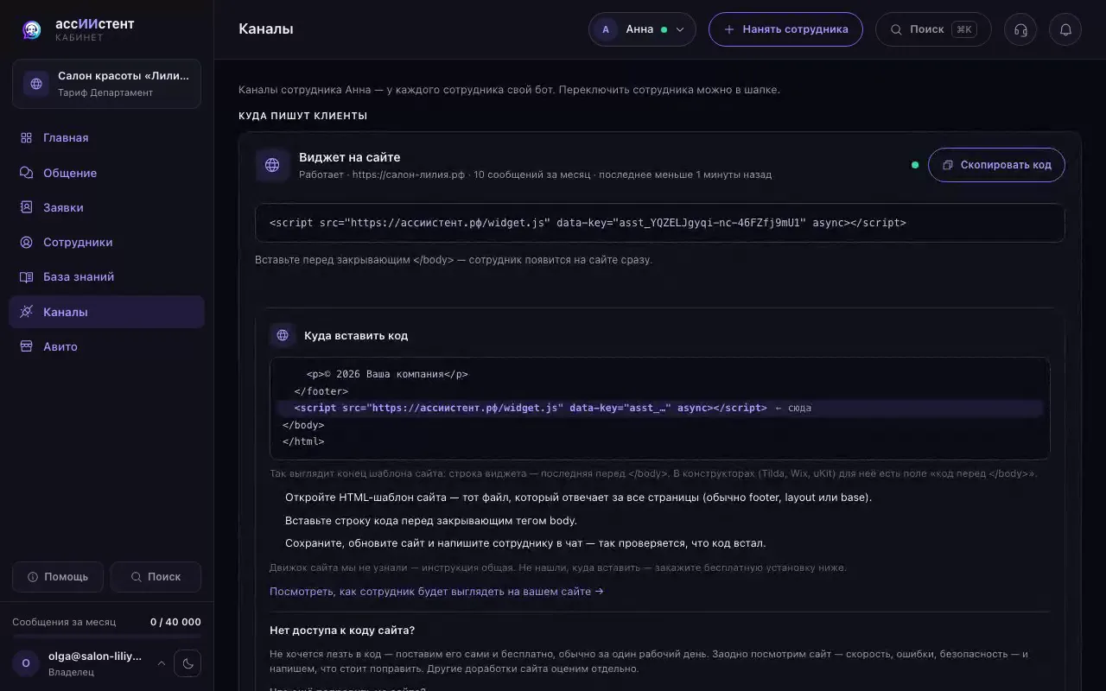This screenshot has width=1106, height=691.
Task: Click the Не хочется лезть в код paragraph
Action: point(650,662)
